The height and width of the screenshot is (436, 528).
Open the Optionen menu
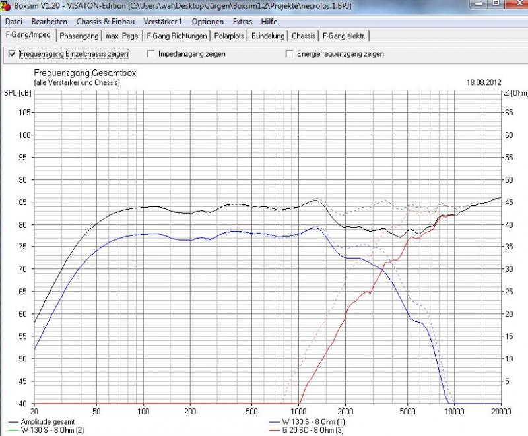click(208, 22)
